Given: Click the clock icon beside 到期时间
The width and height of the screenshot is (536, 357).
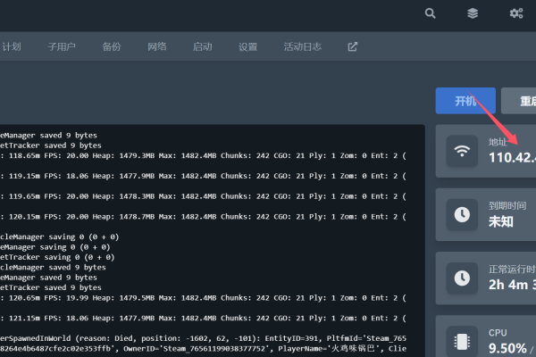Looking at the screenshot, I should coord(462,214).
